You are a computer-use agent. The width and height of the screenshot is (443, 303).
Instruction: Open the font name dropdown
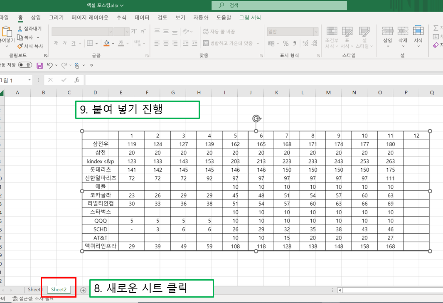(x=111, y=32)
